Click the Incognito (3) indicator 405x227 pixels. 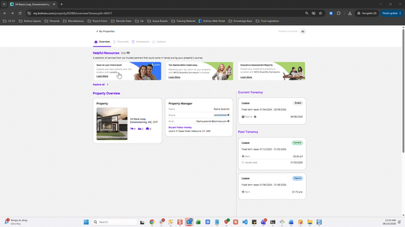(x=367, y=13)
